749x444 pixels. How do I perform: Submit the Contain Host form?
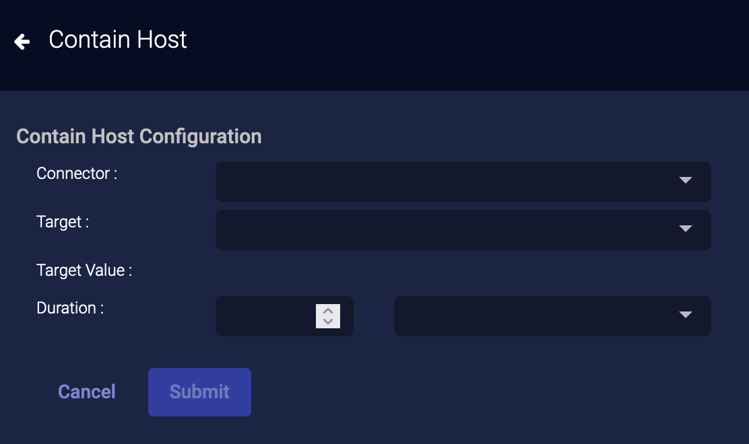(x=199, y=392)
